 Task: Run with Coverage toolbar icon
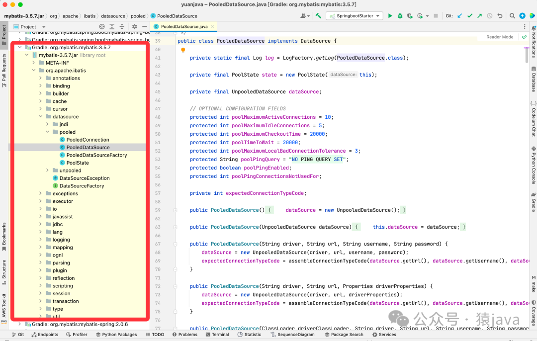point(410,16)
